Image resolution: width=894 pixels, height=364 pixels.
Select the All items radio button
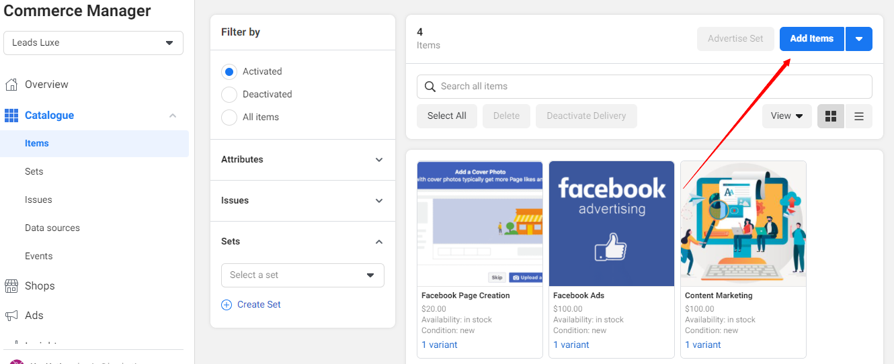229,118
